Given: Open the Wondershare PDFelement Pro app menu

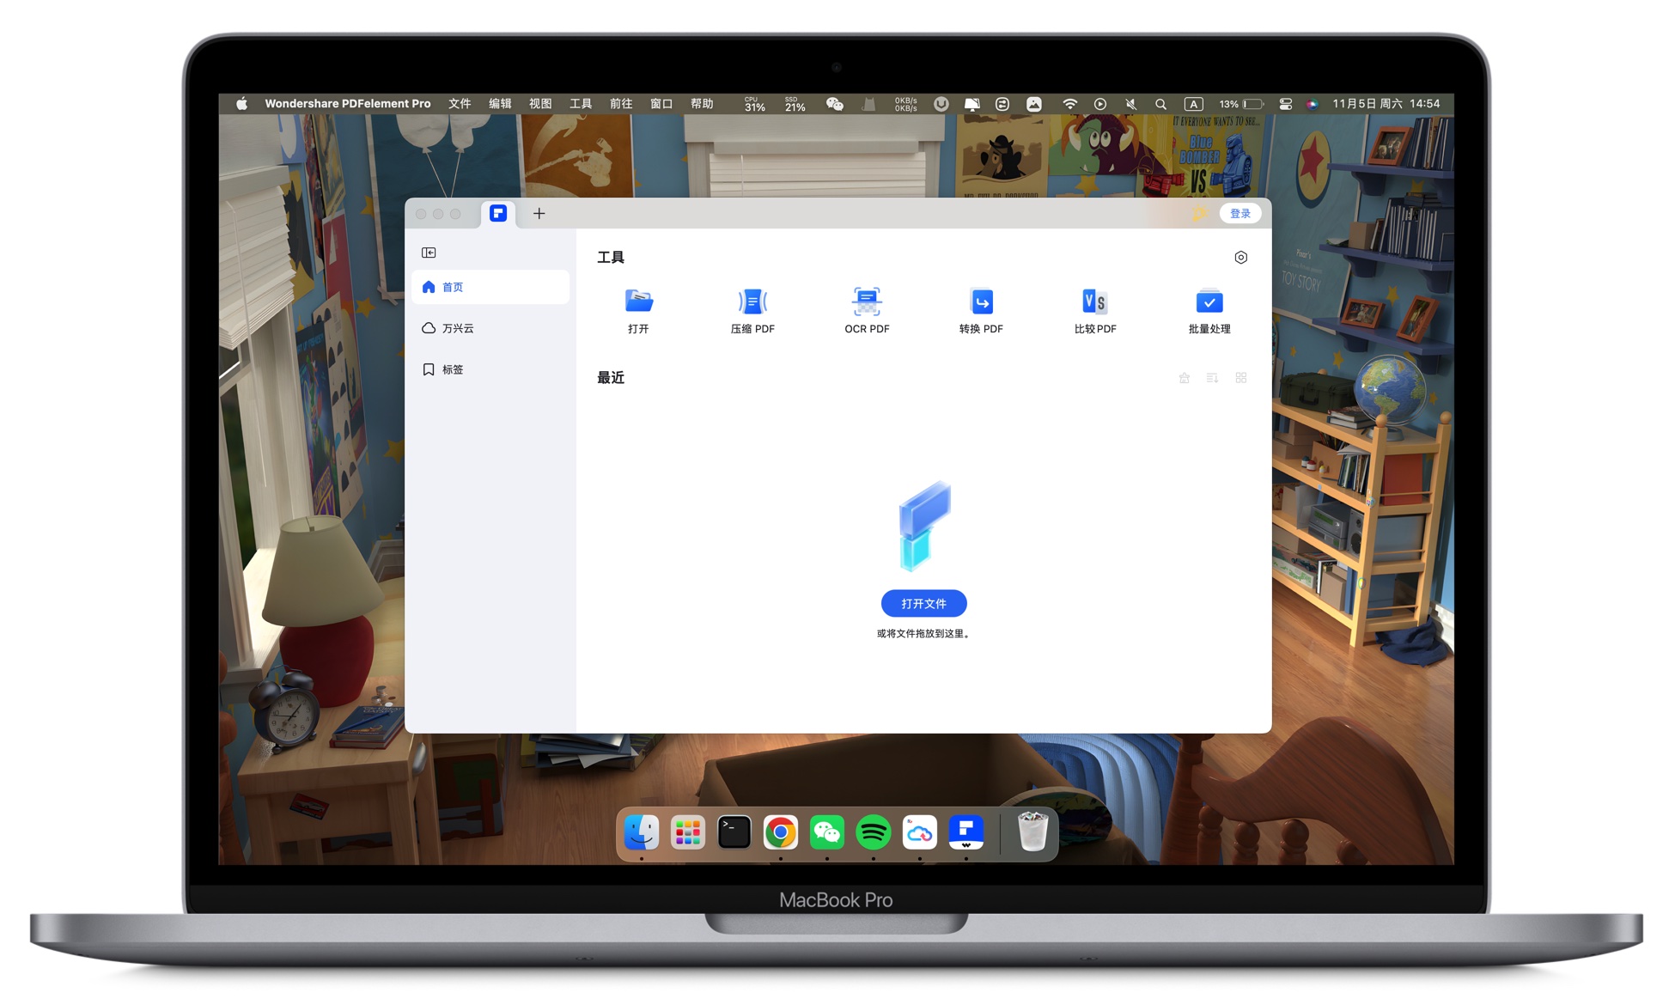Looking at the screenshot, I should click(x=348, y=104).
